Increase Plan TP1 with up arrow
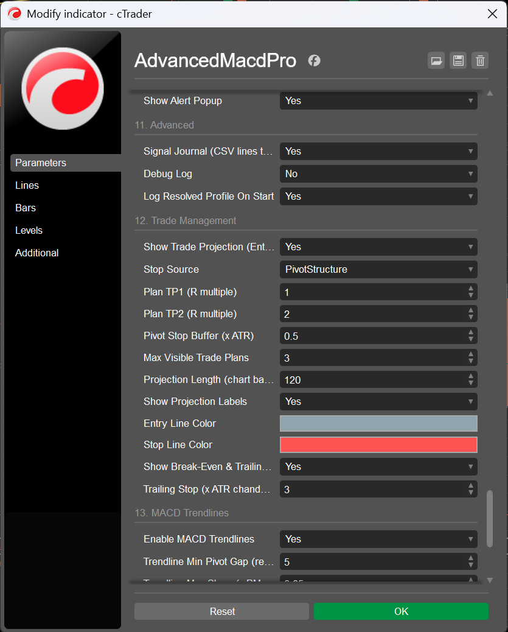This screenshot has height=632, width=508. click(x=471, y=289)
